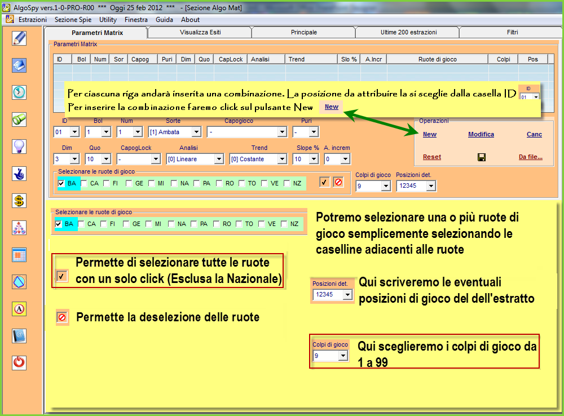Viewport: 564px width, 416px height.
Task: Click the cyan polygon-in-circle icon
Action: coord(19,282)
